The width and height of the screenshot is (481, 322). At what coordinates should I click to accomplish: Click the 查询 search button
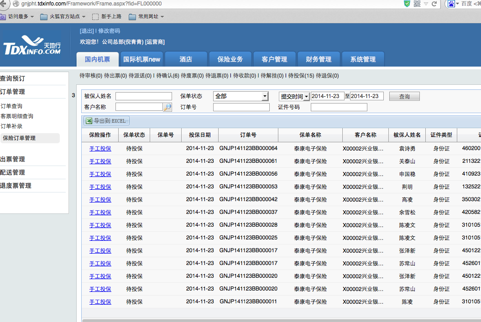pos(404,96)
